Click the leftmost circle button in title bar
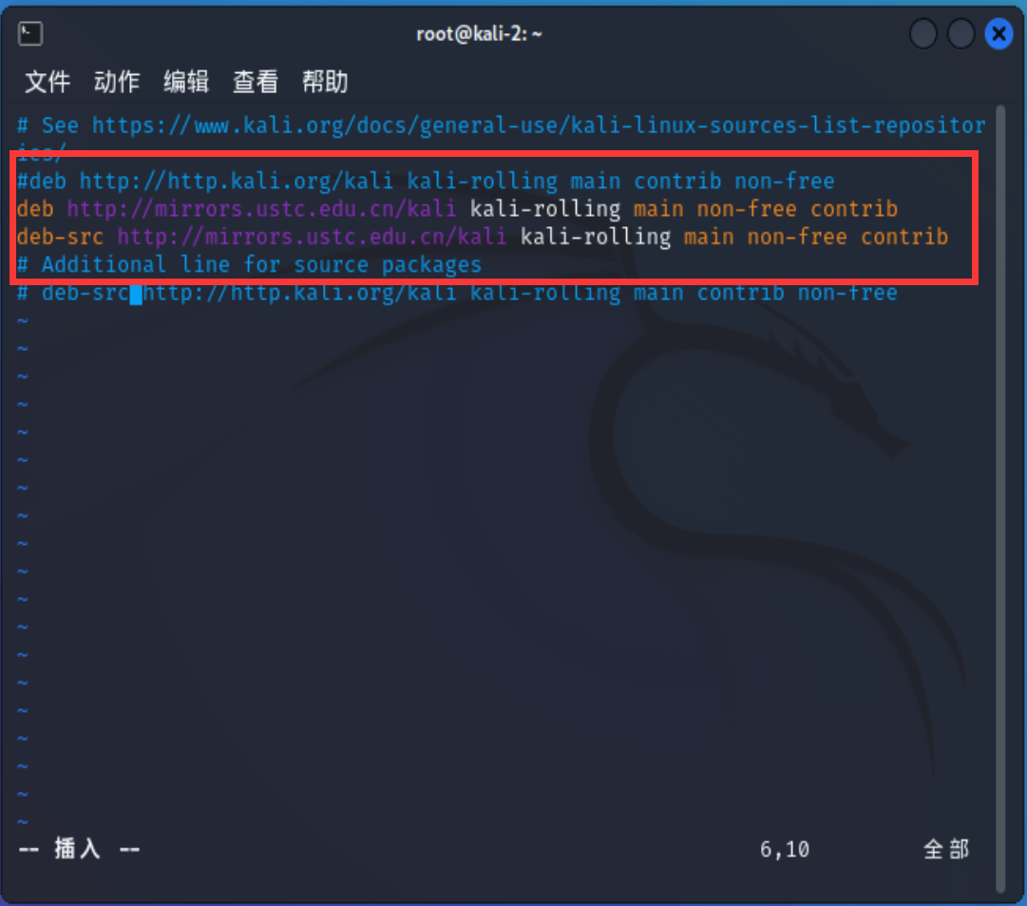 click(922, 33)
